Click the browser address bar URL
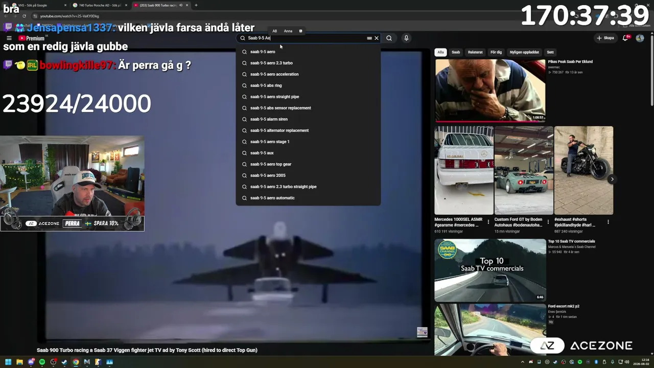 pos(69,16)
